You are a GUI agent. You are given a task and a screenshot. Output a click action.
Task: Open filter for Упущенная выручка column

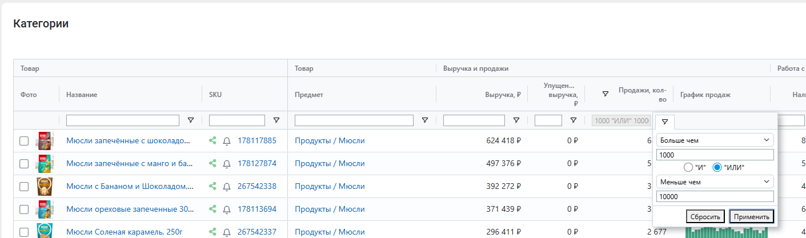[574, 120]
